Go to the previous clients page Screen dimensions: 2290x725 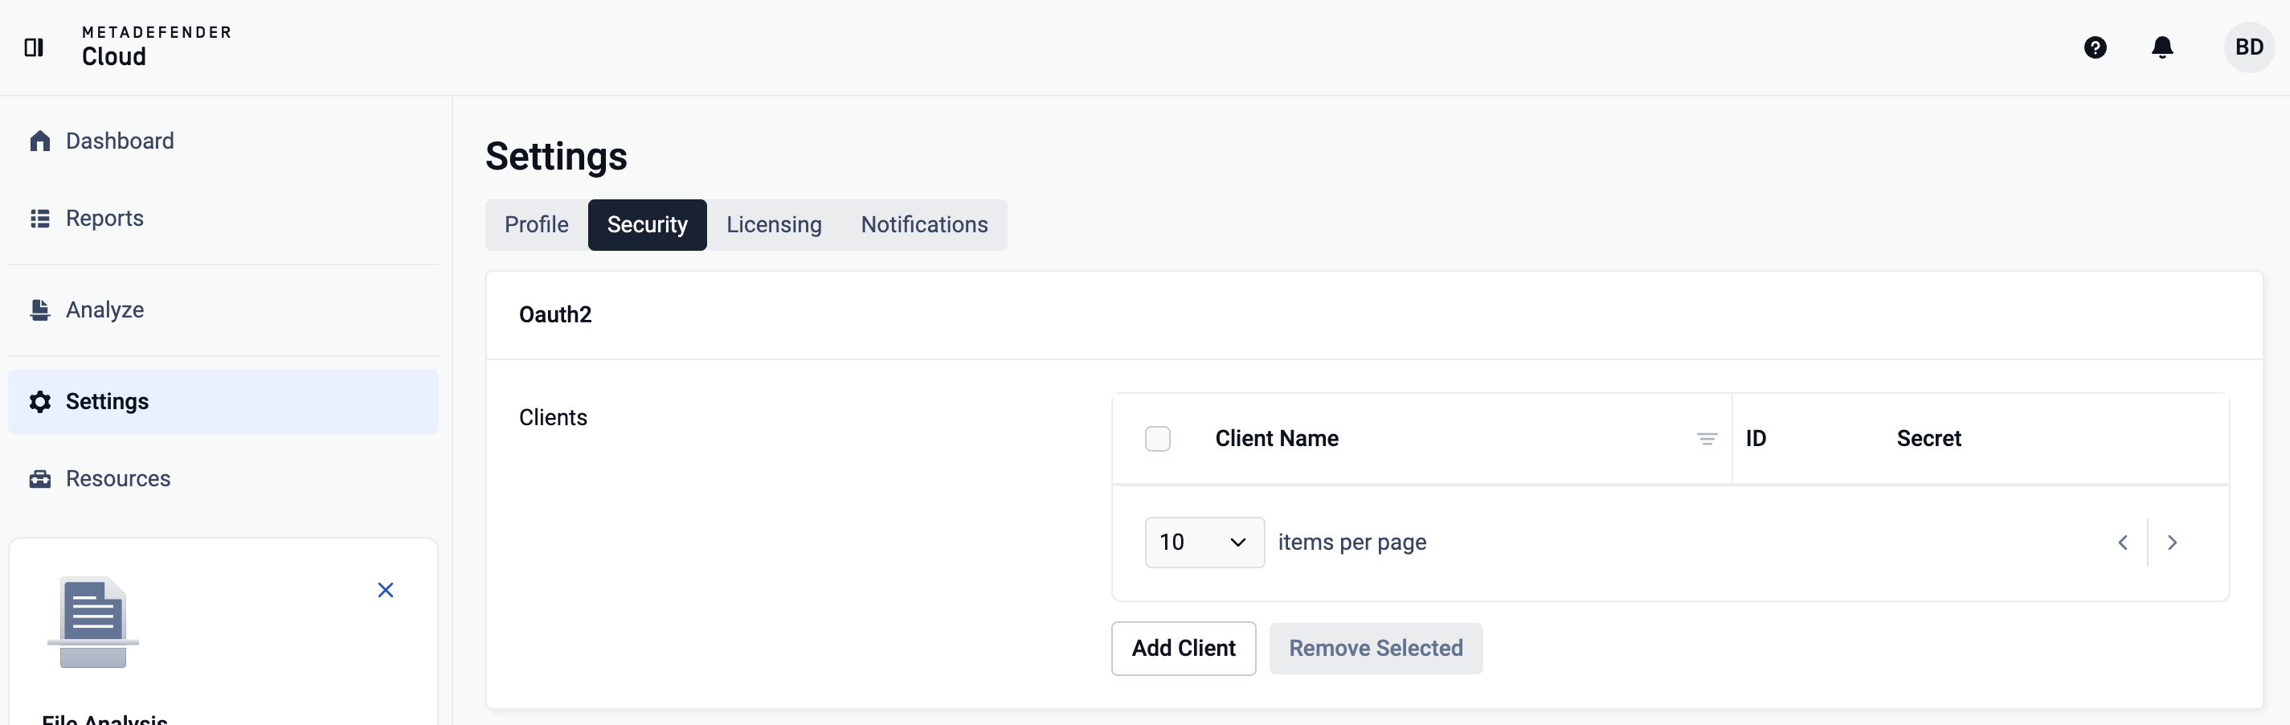coord(2123,542)
